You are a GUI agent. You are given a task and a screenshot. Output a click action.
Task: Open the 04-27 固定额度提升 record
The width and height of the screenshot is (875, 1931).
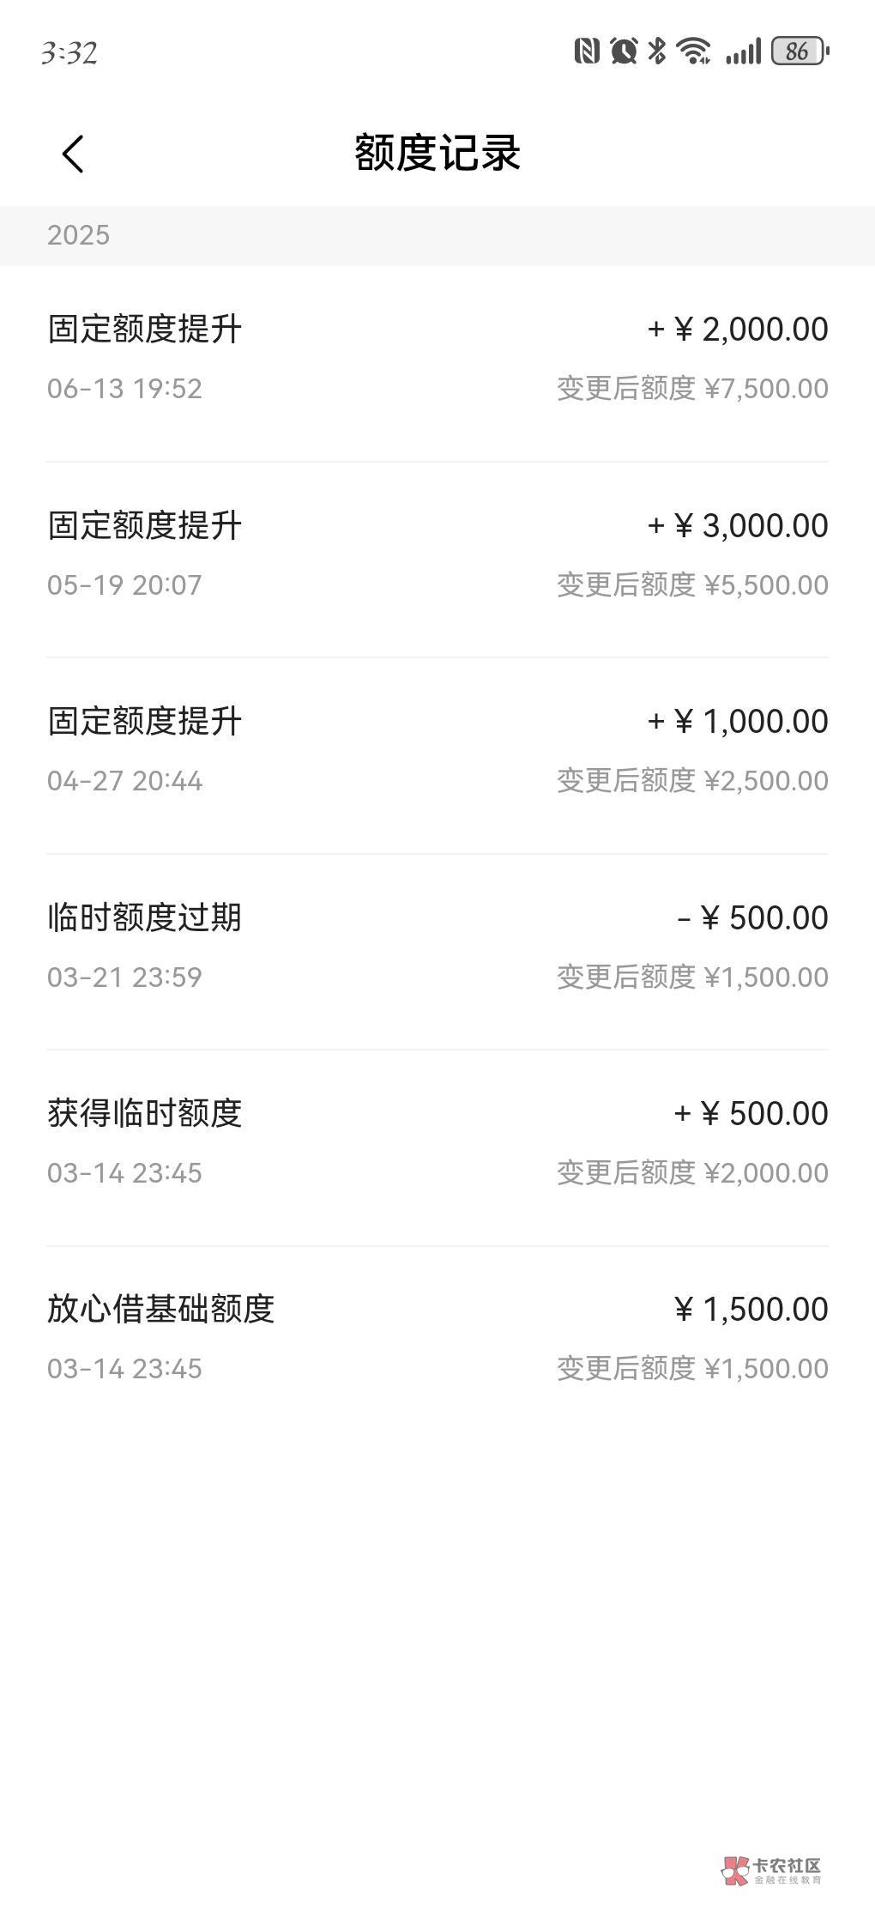(x=437, y=749)
